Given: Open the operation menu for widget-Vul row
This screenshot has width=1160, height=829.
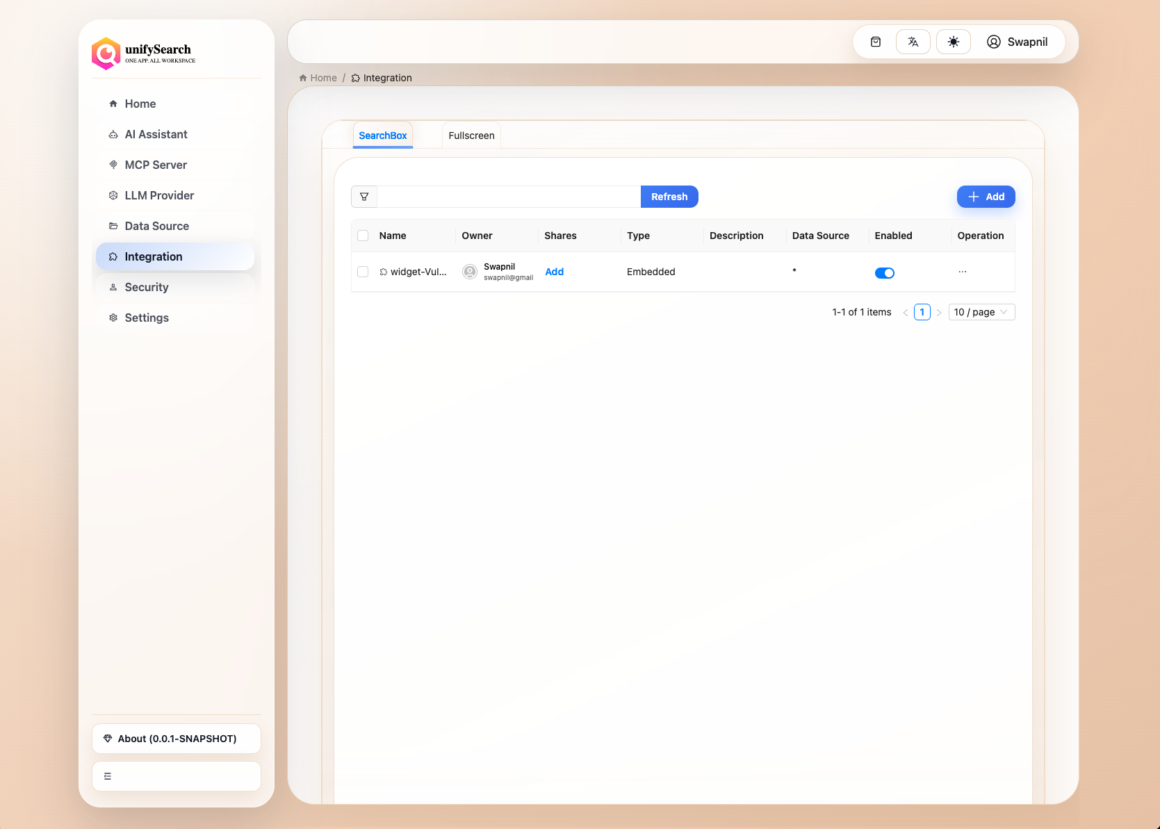Looking at the screenshot, I should click(x=962, y=272).
